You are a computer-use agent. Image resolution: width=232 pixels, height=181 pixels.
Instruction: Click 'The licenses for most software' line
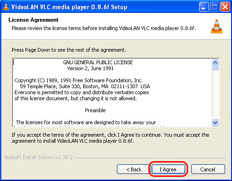[86, 122]
